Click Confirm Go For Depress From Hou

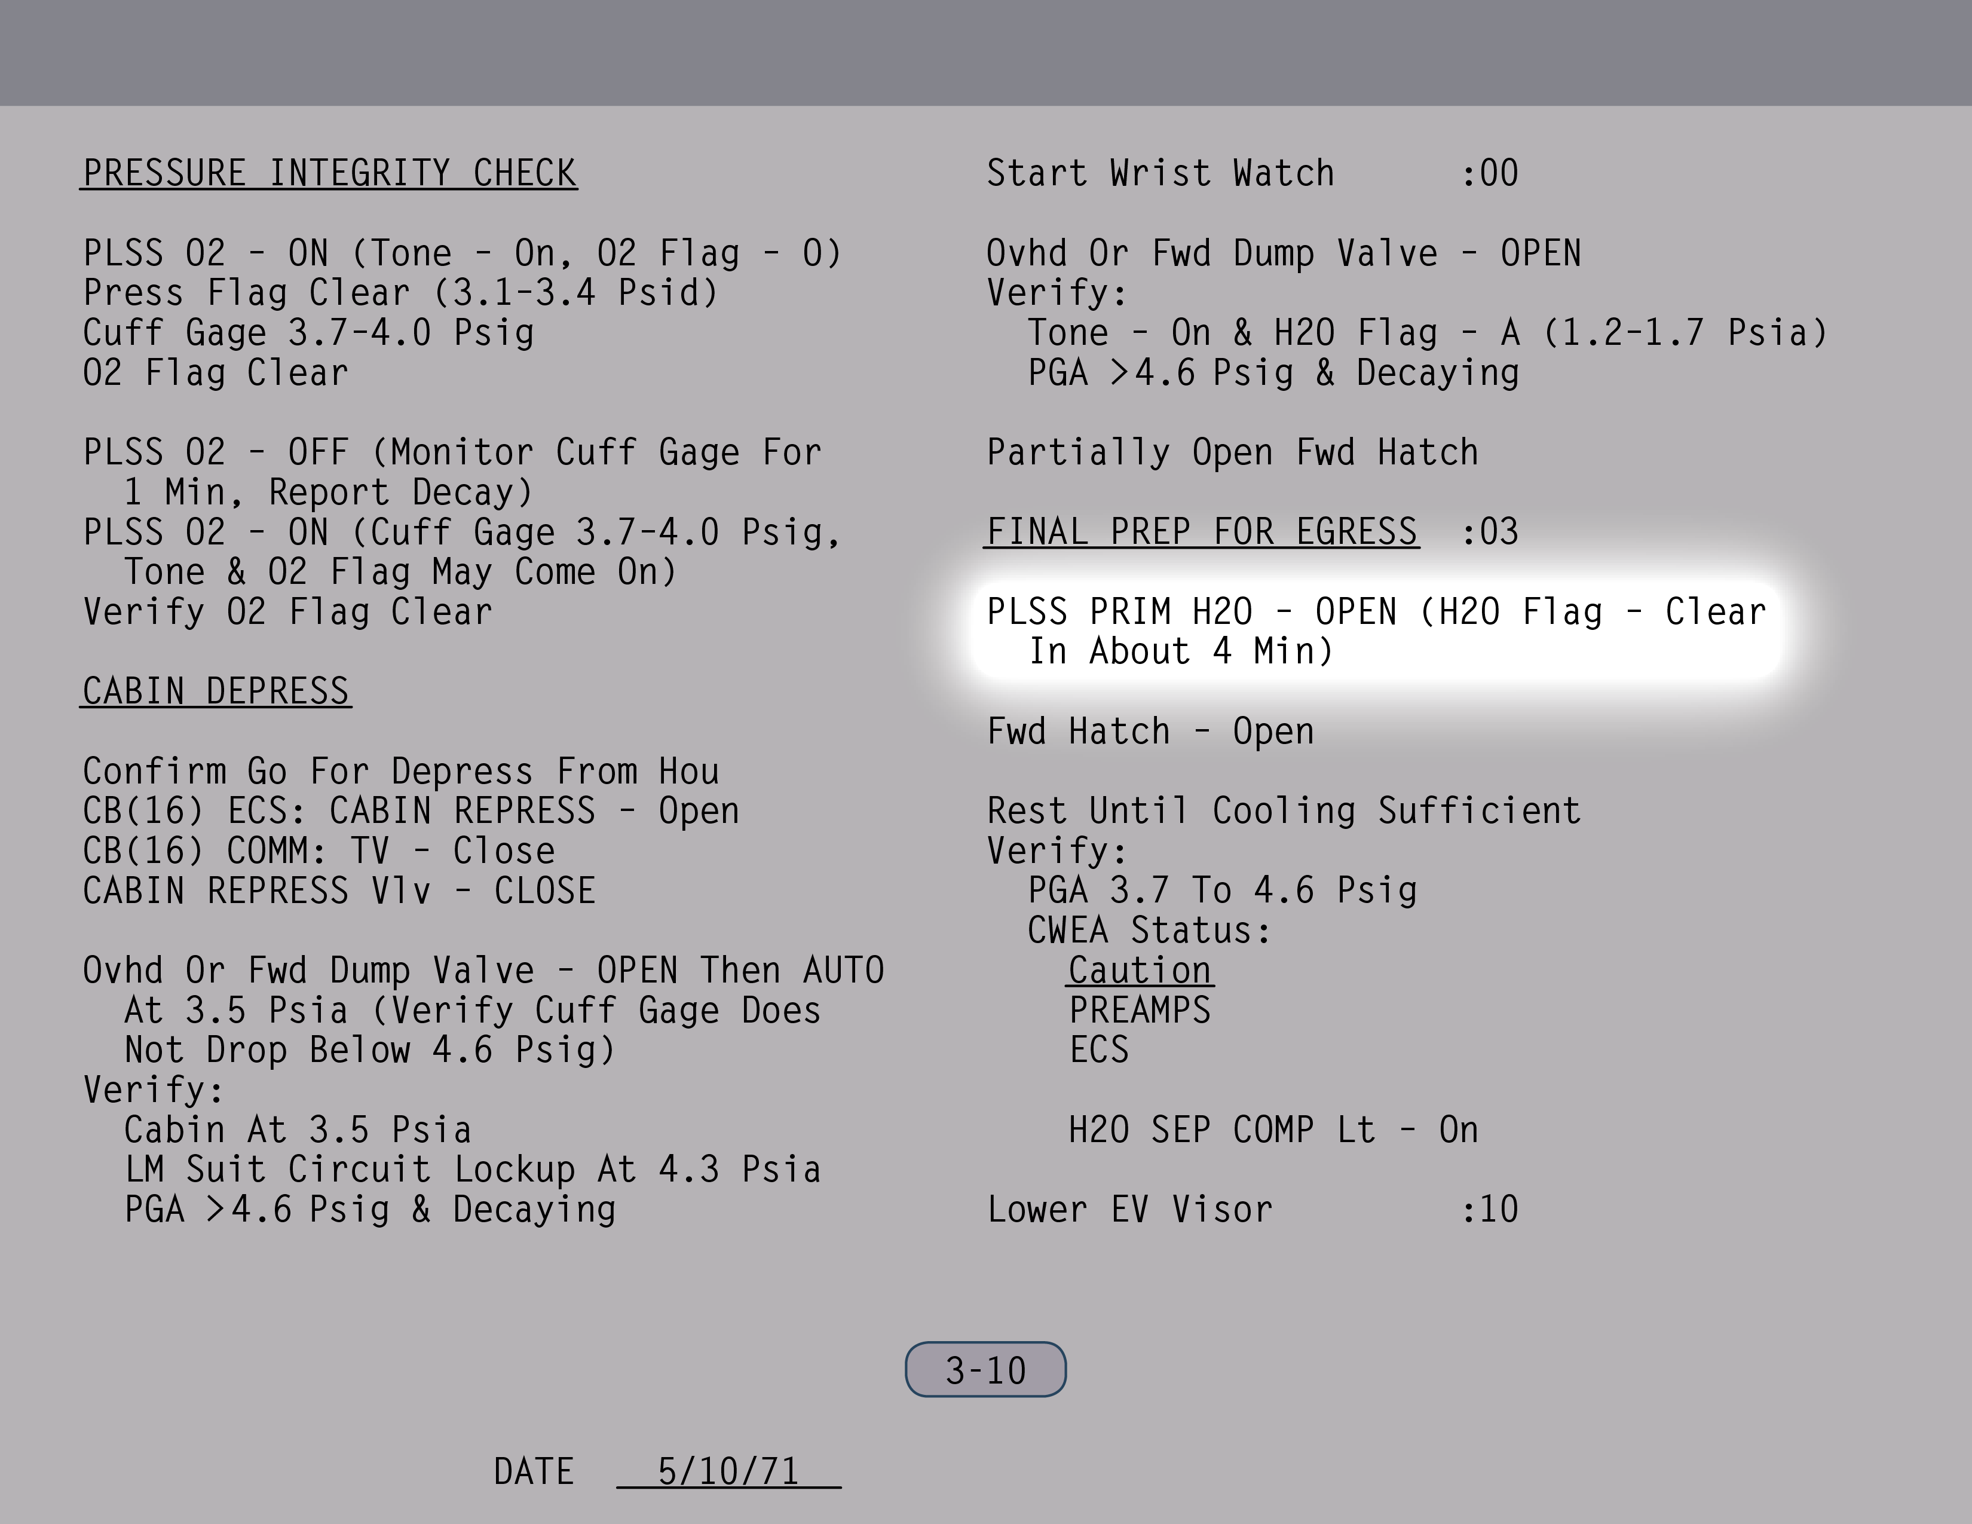400,772
